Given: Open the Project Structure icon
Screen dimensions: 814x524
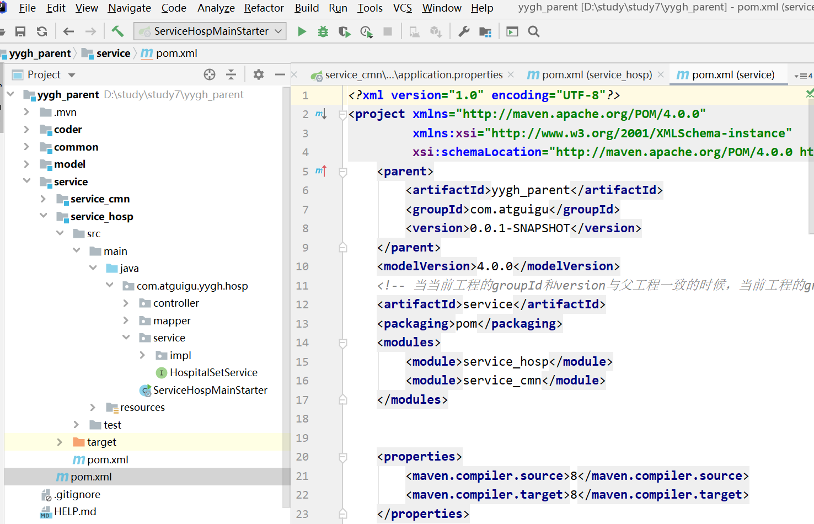Looking at the screenshot, I should tap(485, 31).
